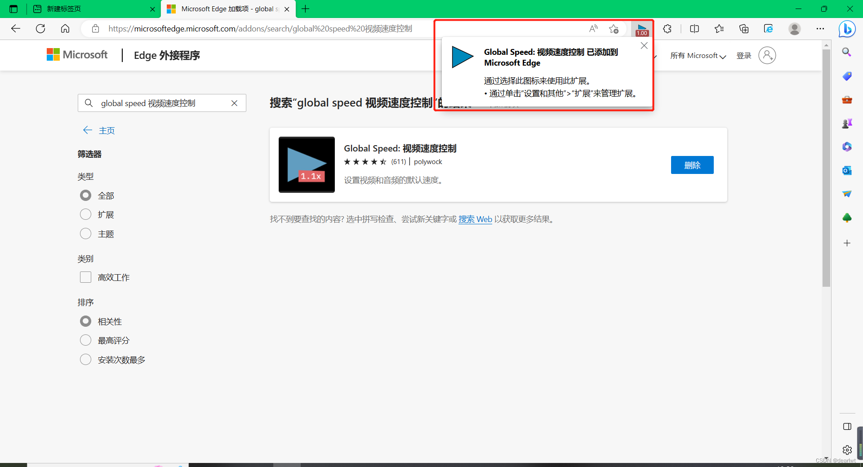Open Global Speed: 视频速度控制 title

400,148
